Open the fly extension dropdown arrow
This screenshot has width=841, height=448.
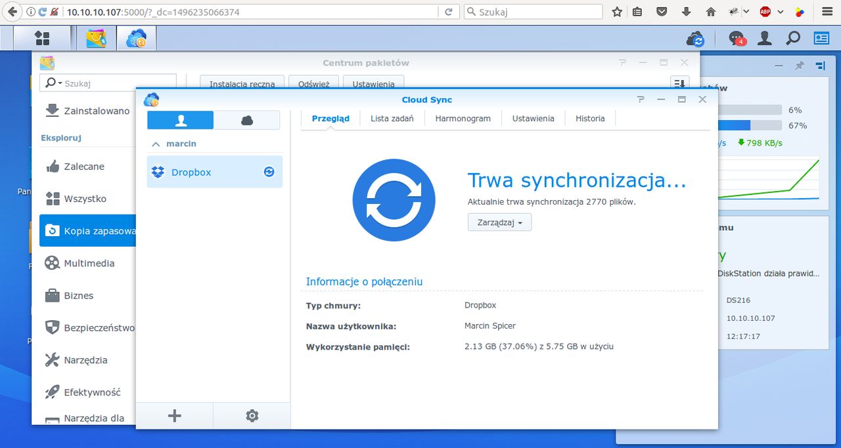coord(746,12)
